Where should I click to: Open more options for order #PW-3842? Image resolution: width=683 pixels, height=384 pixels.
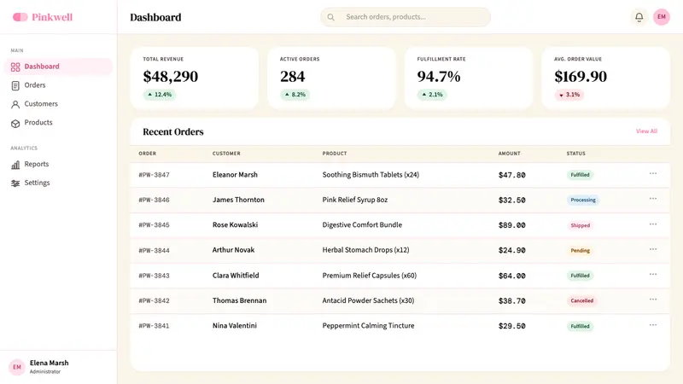pos(653,300)
